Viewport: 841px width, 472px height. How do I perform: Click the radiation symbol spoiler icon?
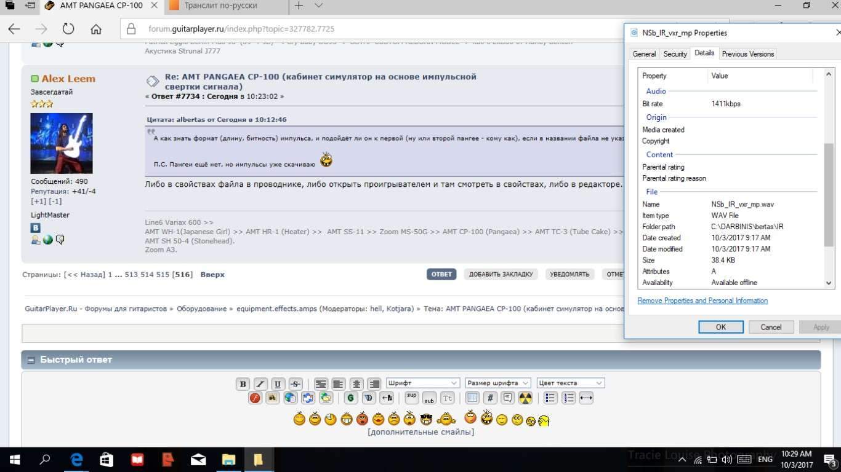(x=525, y=398)
